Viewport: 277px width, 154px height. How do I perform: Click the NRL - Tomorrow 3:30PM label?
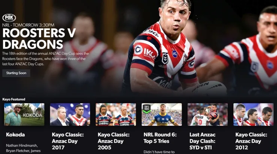(x=28, y=25)
